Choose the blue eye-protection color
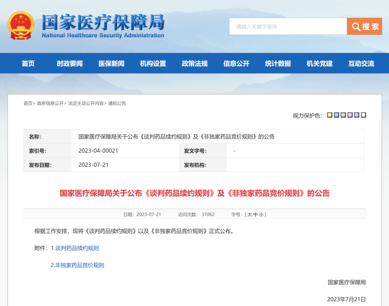389x306 pixels. click(336, 115)
